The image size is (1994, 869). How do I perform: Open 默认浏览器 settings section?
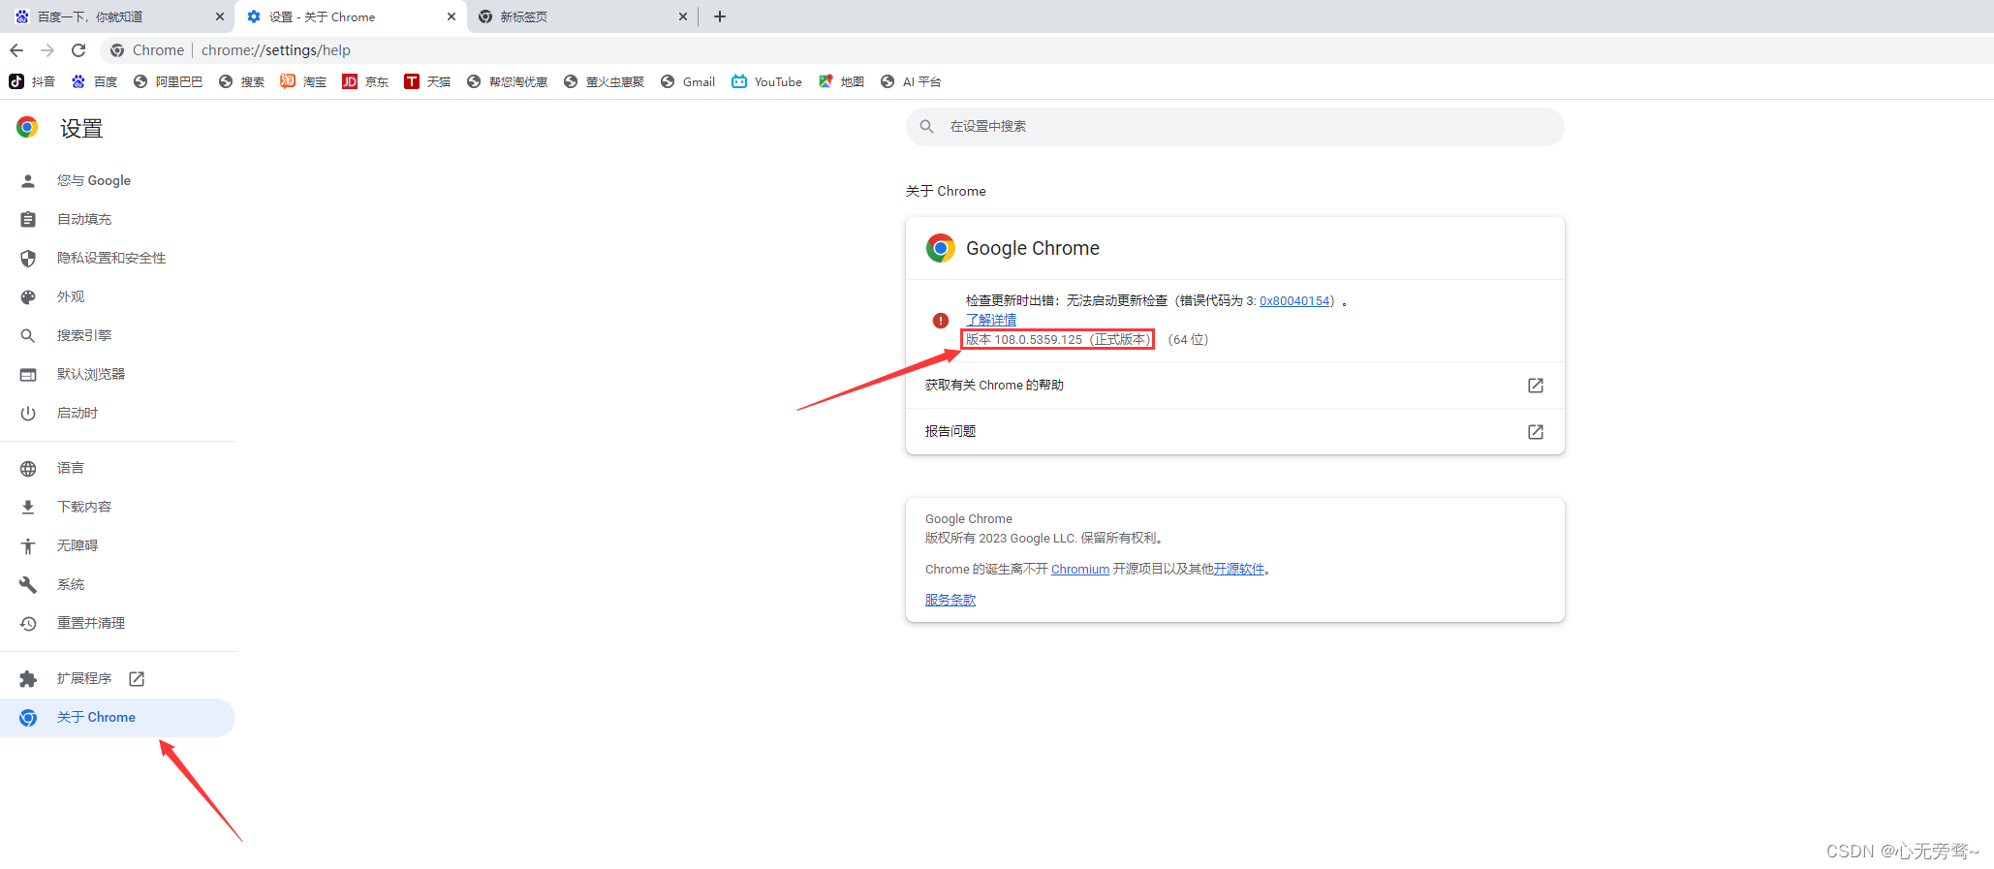coord(118,374)
